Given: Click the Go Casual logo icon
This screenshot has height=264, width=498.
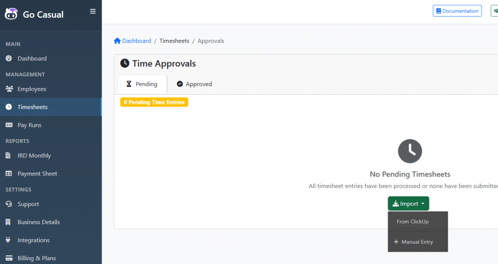Looking at the screenshot, I should click(12, 14).
